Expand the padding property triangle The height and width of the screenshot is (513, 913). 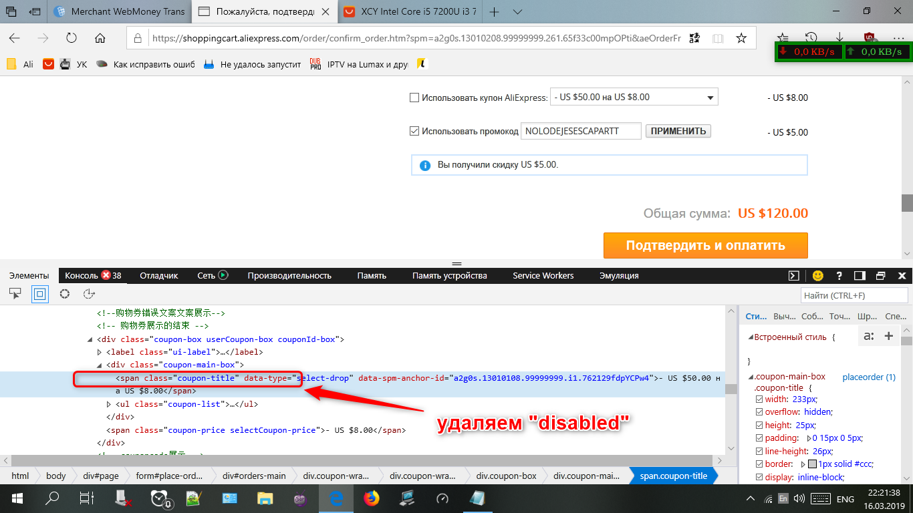809,438
